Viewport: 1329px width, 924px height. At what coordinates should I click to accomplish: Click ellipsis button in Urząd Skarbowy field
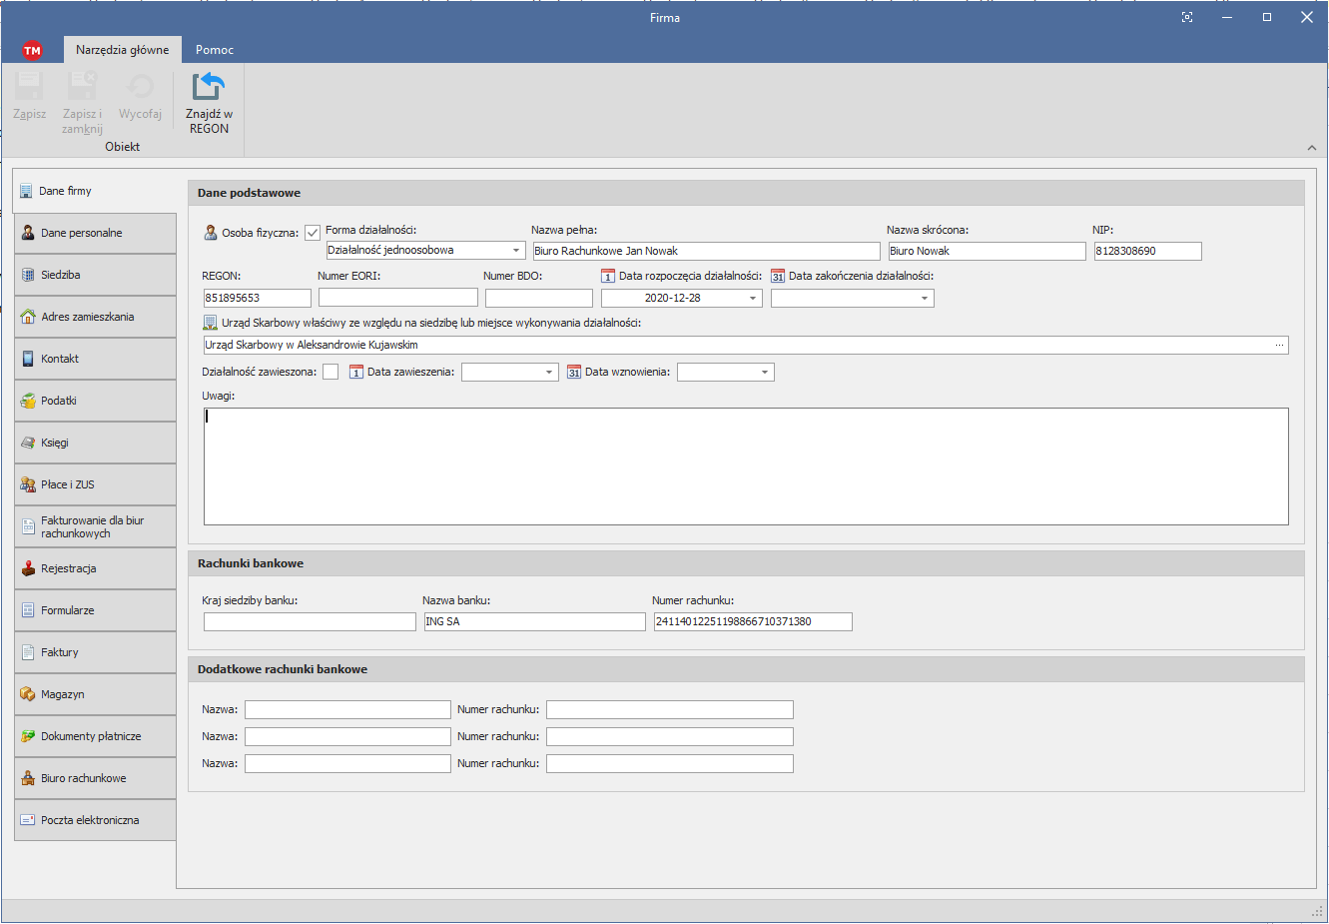tap(1279, 345)
